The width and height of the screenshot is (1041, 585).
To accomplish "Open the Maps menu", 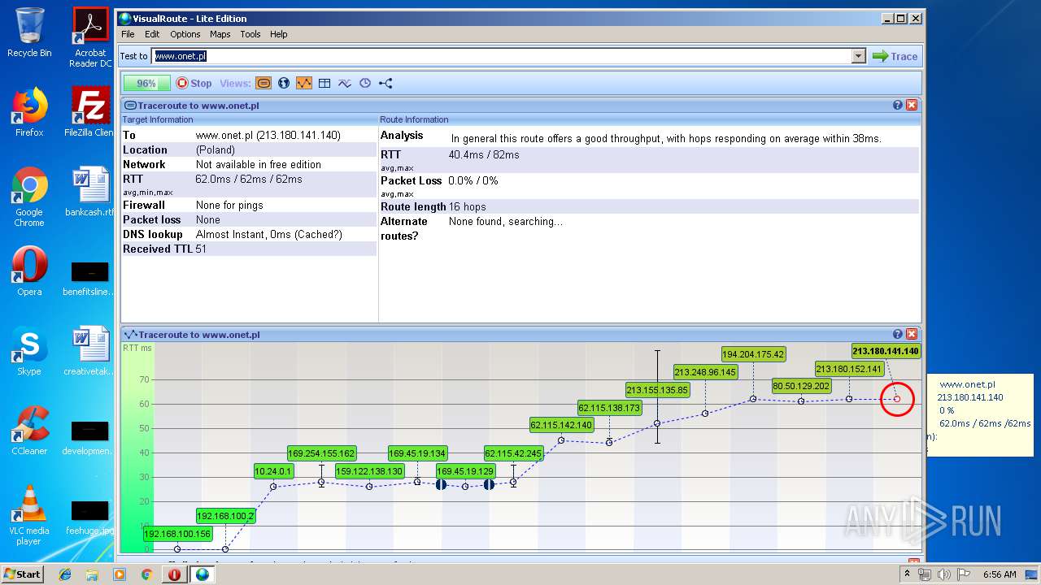I will point(220,34).
